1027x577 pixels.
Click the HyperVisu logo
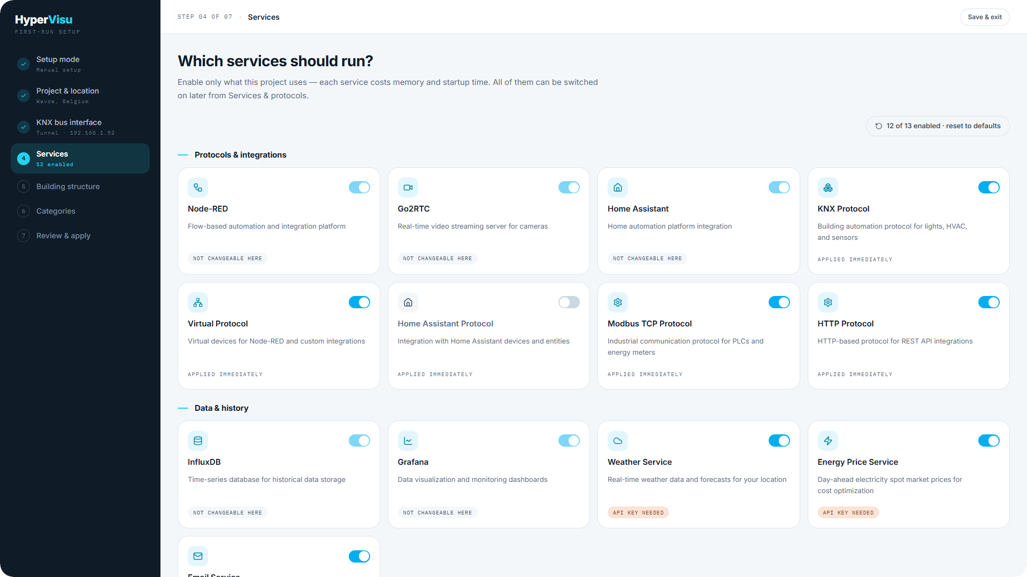[x=44, y=20]
